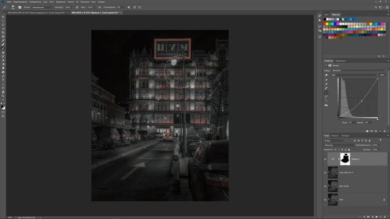Open layer fill dropdown
This screenshot has height=219, width=390.
(379, 150)
